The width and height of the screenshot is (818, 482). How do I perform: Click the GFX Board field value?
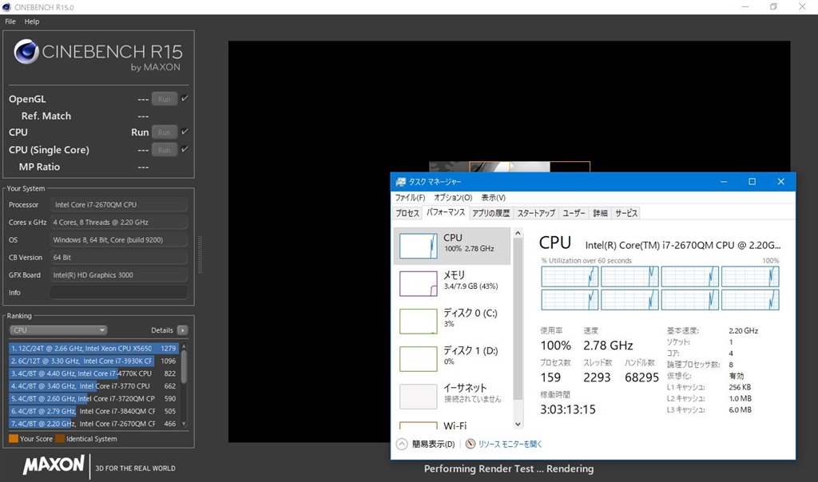click(119, 275)
